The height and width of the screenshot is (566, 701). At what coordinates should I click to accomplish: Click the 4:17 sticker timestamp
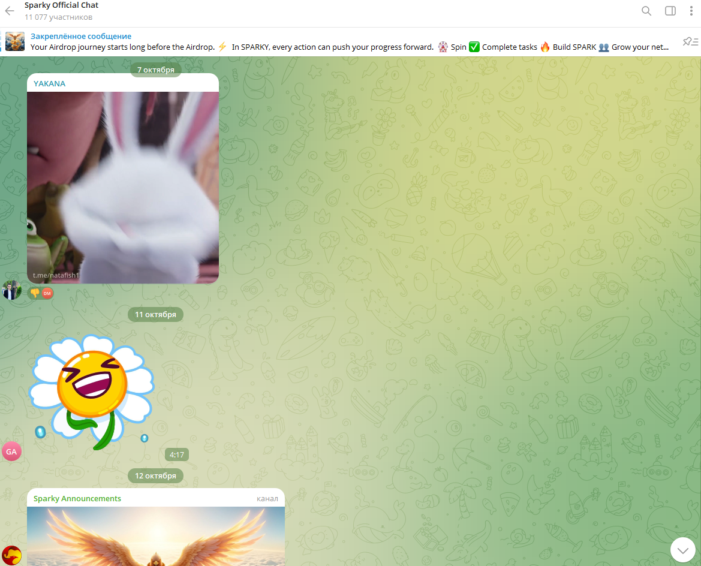click(176, 454)
